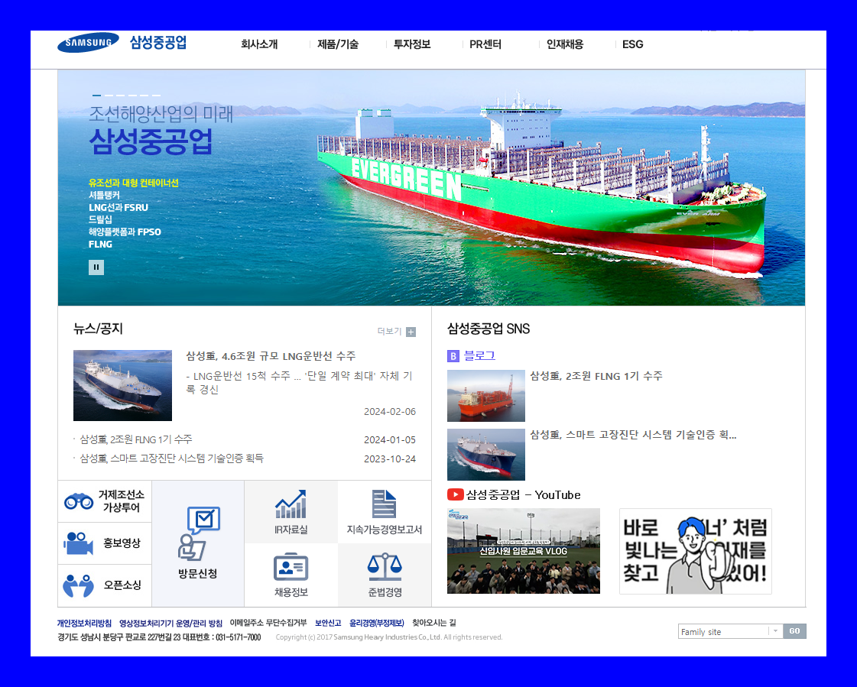
Task: Click the IR자료실 chart icon
Action: [x=291, y=504]
